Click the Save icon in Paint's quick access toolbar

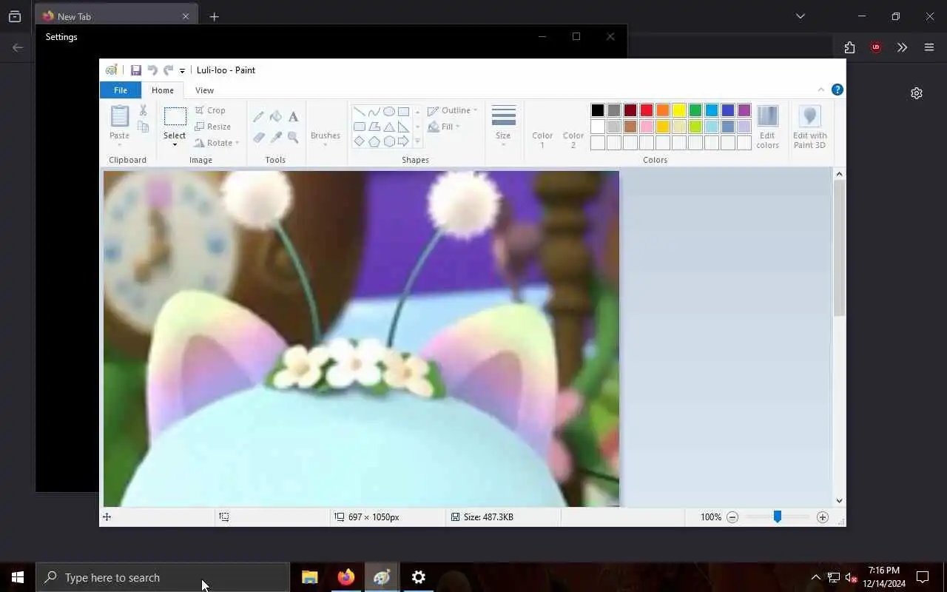136,70
